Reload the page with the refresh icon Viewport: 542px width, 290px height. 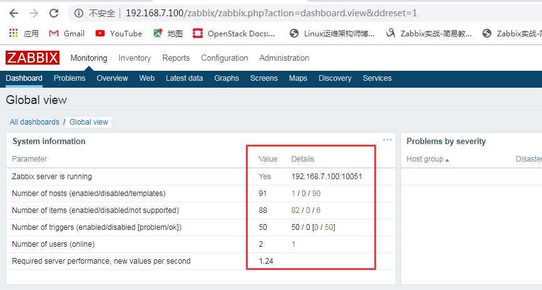point(54,13)
